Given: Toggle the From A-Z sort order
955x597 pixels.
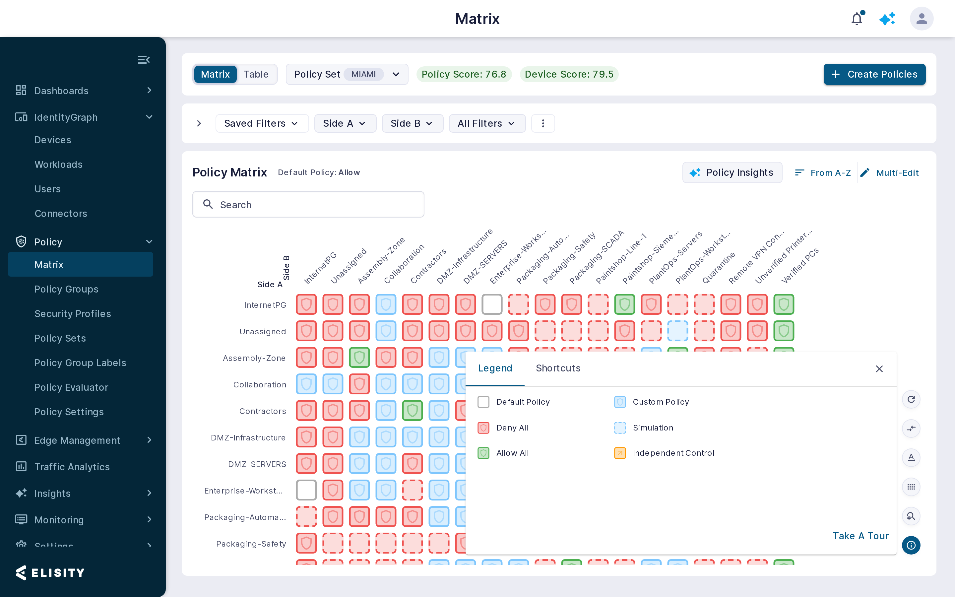Looking at the screenshot, I should pyautogui.click(x=823, y=172).
